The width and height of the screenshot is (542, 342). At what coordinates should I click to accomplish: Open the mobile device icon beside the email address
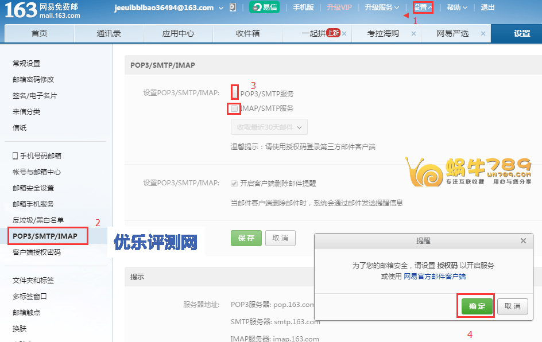pos(233,7)
